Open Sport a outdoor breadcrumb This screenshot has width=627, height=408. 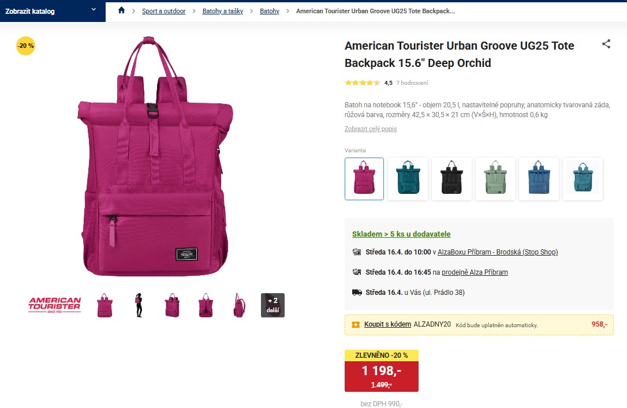tap(163, 11)
